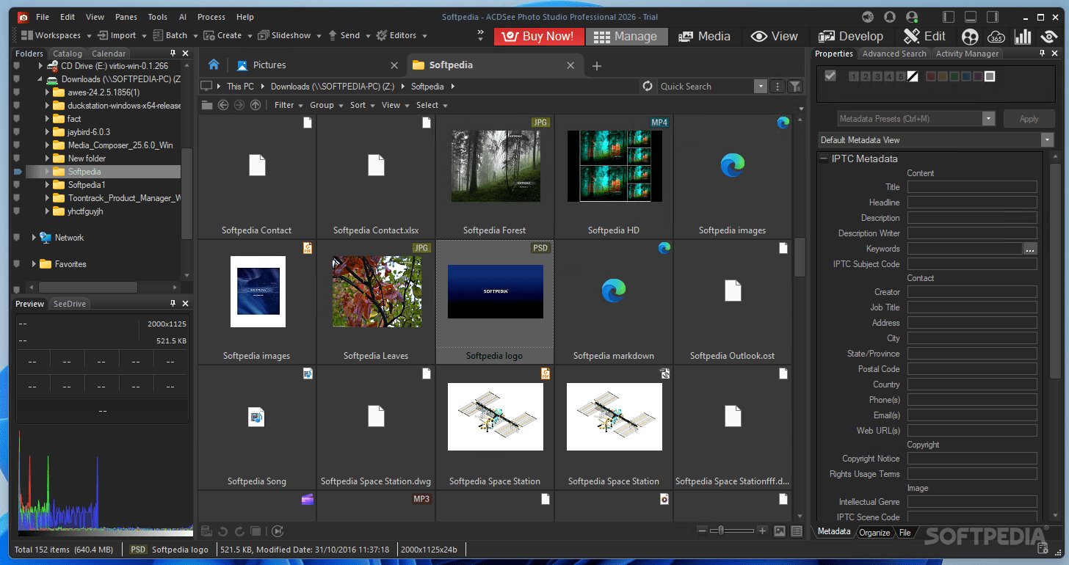1069x565 pixels.
Task: Switch to the Organize tab
Action: 874,532
